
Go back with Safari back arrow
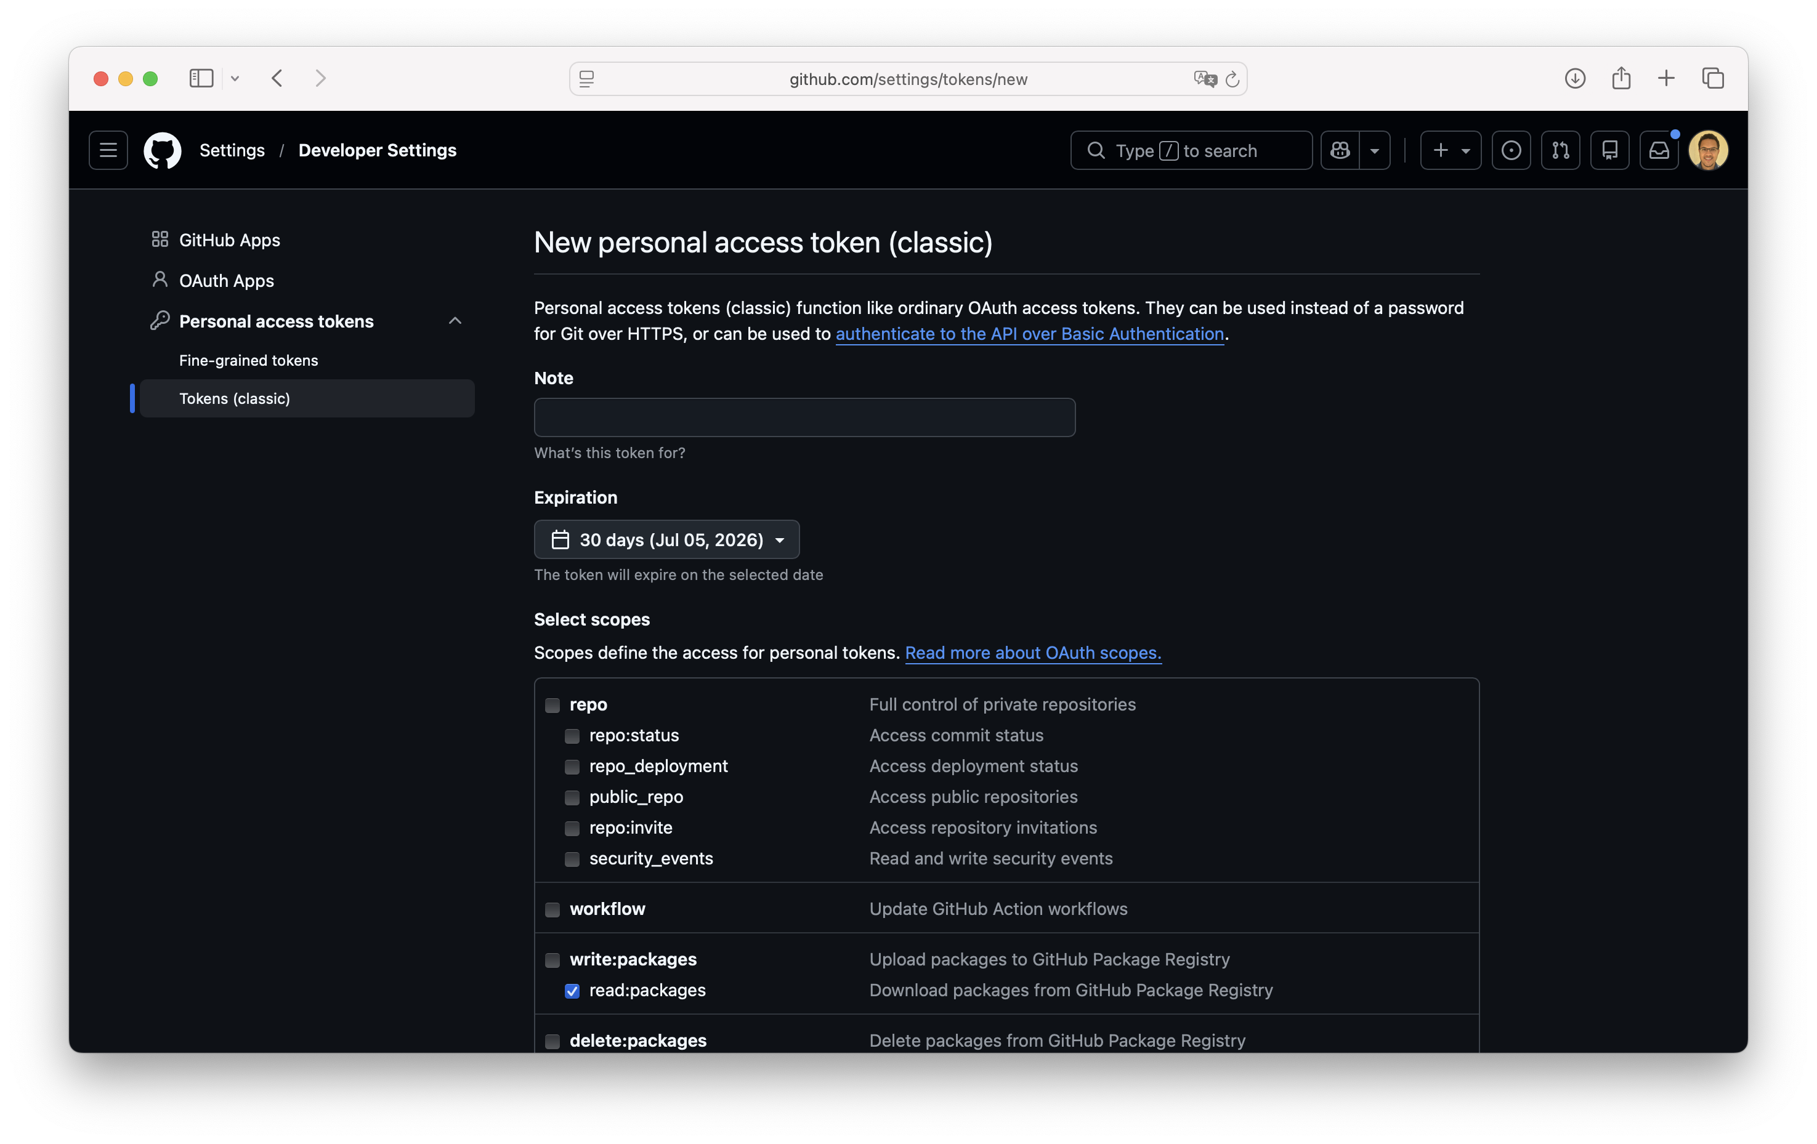[277, 78]
